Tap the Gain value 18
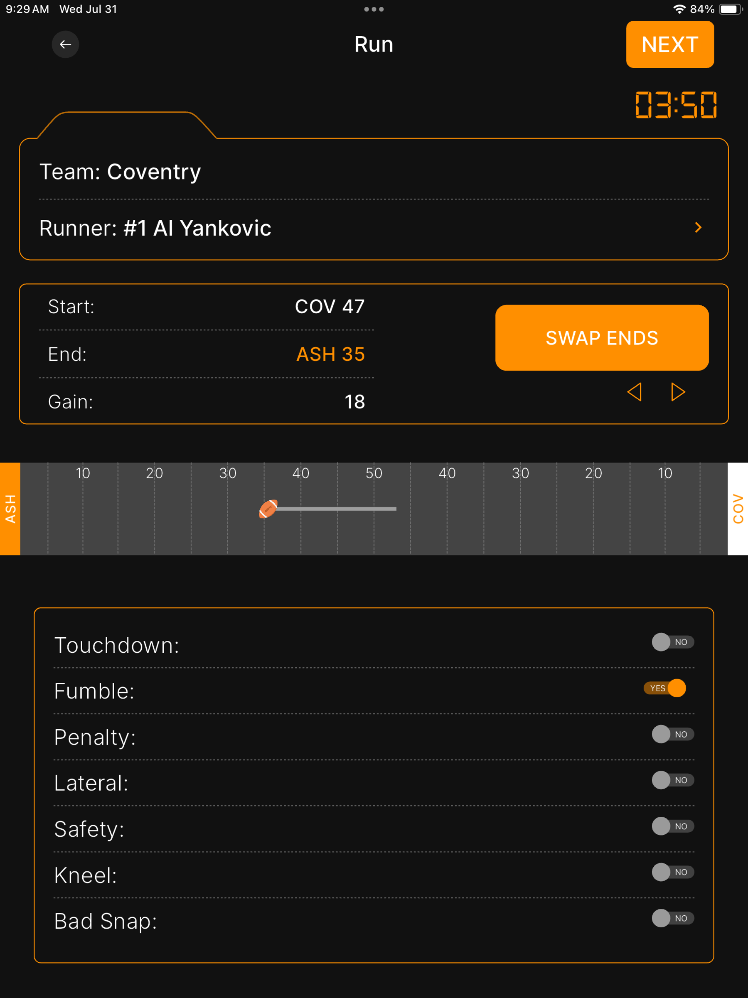 click(355, 402)
